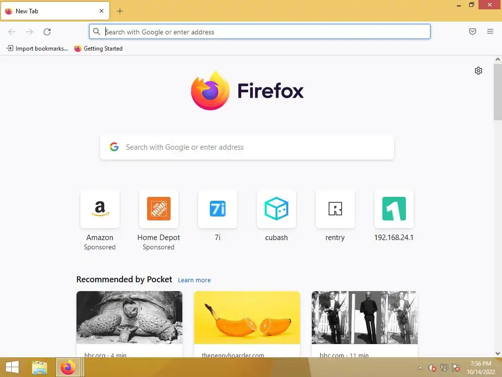Click the Forward navigation arrow

29,32
